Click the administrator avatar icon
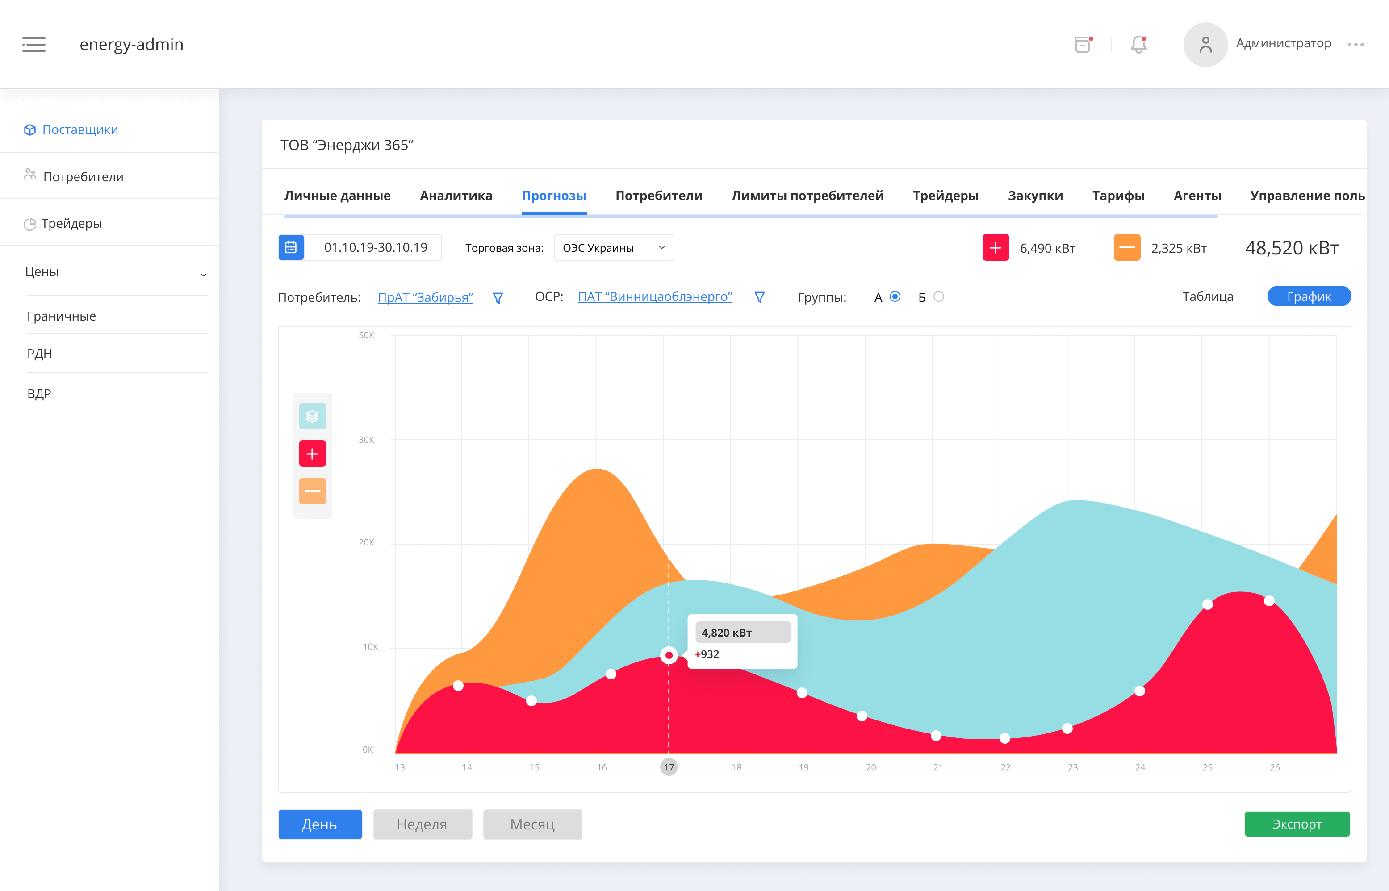 point(1205,45)
